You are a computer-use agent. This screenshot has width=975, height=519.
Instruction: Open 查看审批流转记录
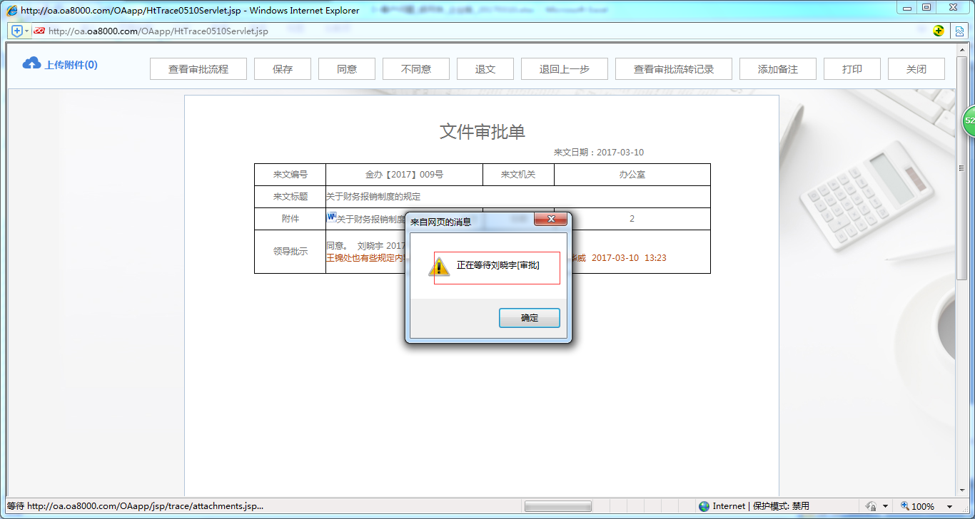pyautogui.click(x=674, y=69)
